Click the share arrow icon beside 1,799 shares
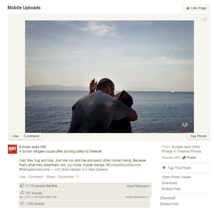 point(22,204)
